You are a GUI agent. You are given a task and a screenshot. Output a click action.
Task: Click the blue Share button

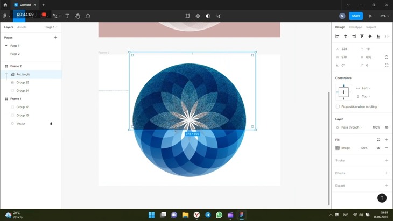point(356,16)
